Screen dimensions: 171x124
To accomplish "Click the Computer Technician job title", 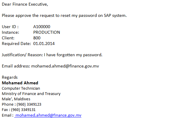I will 21,88.
